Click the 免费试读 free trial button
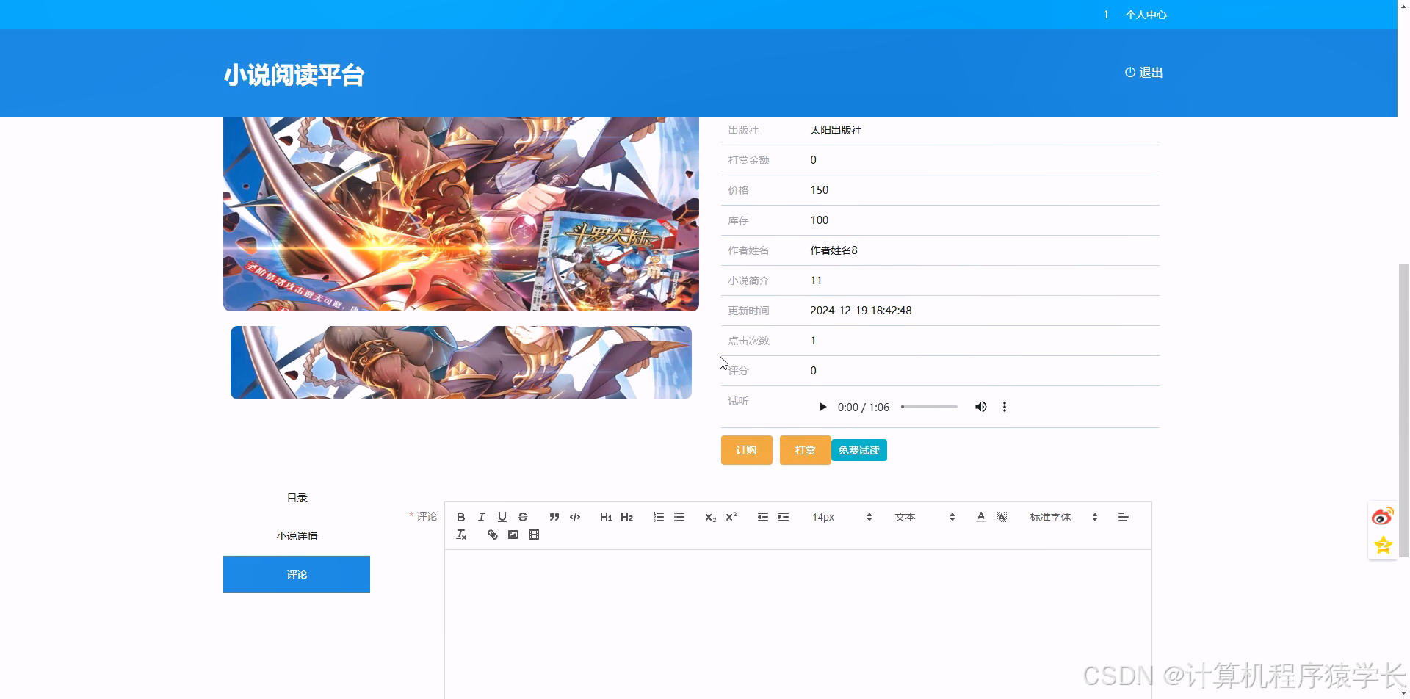This screenshot has height=699, width=1410. point(858,450)
